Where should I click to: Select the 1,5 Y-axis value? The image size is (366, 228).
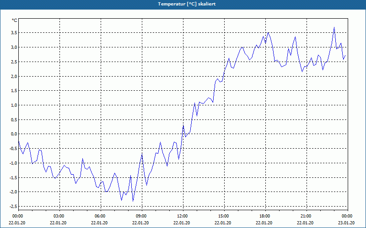[x=14, y=91]
